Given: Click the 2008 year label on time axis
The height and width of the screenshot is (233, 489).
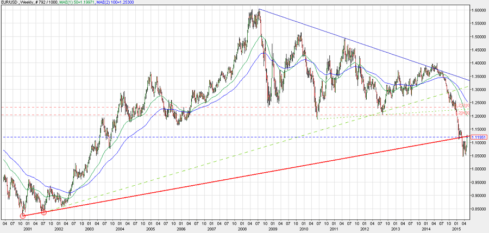Looking at the screenshot, I should (242, 229).
